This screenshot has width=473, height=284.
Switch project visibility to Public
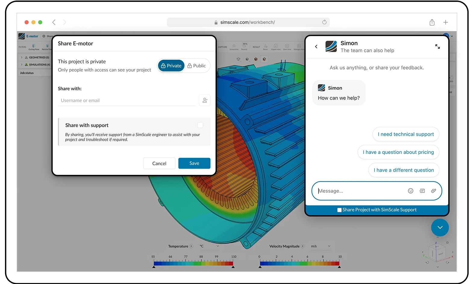pos(197,66)
